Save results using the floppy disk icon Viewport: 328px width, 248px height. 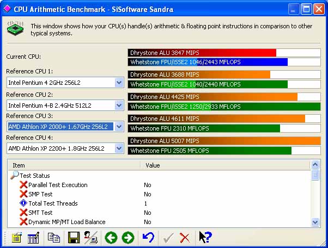[74, 238]
